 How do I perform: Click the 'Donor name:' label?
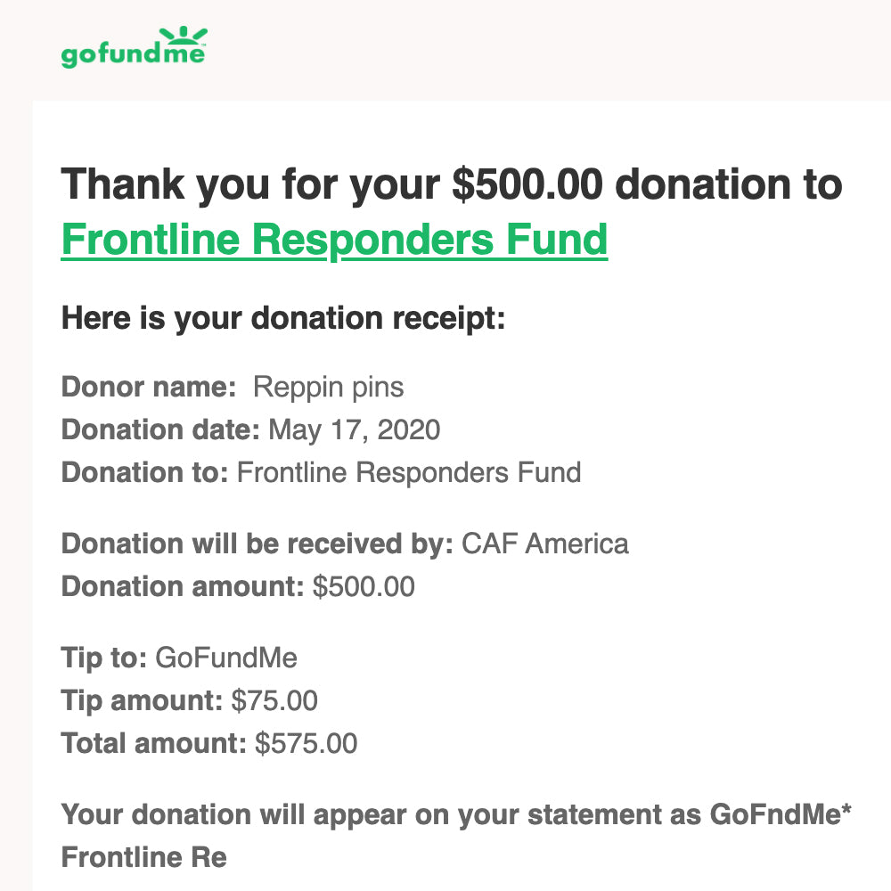tap(148, 388)
